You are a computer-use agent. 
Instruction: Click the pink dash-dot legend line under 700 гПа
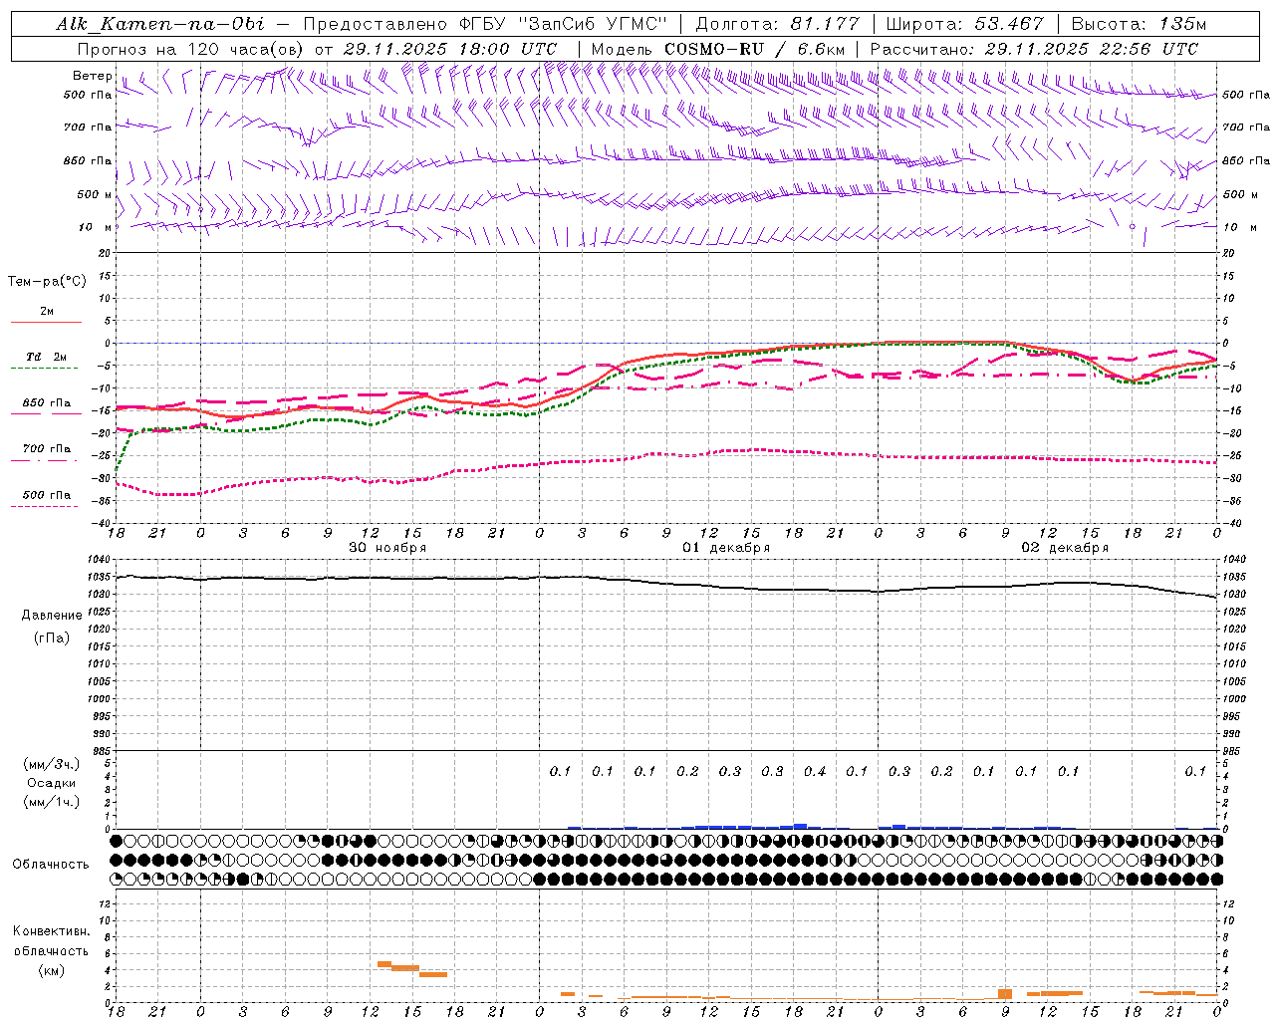pyautogui.click(x=46, y=460)
